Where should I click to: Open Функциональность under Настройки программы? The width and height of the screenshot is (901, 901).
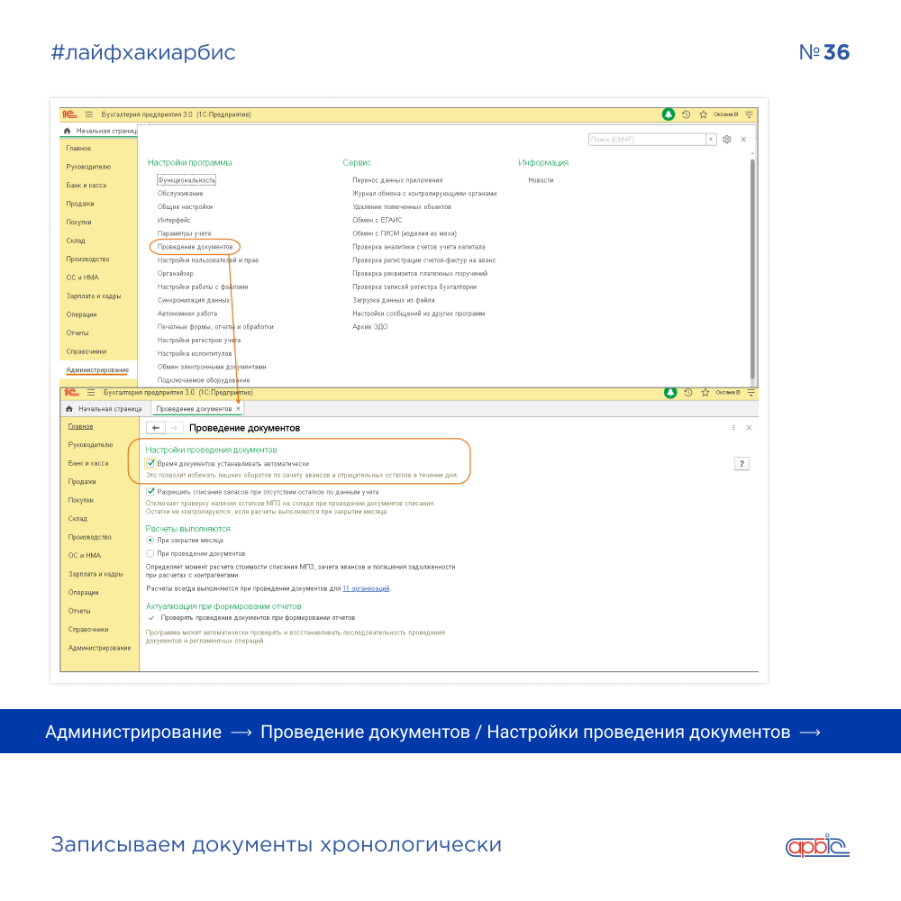186,178
